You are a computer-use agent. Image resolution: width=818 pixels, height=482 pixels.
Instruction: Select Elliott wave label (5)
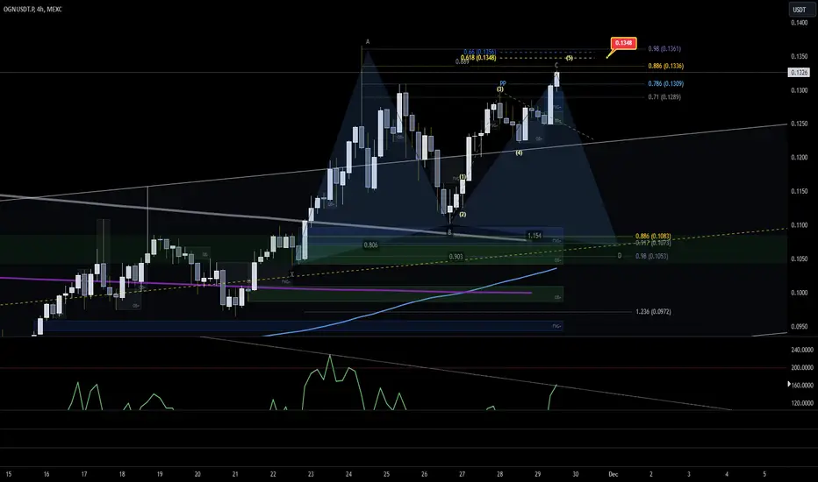[x=569, y=58]
